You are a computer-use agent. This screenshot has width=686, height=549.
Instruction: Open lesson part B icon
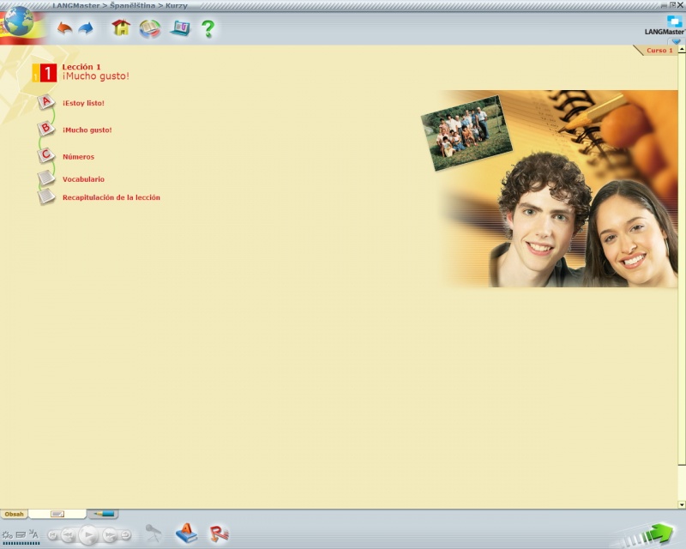(x=46, y=130)
